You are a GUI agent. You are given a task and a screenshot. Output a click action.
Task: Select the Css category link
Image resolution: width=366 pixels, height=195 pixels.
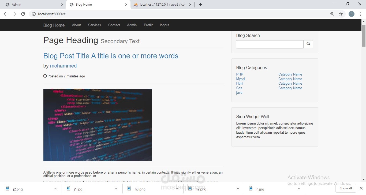click(x=239, y=88)
